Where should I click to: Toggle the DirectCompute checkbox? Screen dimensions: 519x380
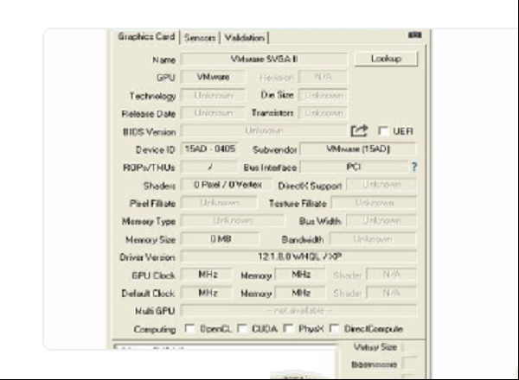(335, 328)
